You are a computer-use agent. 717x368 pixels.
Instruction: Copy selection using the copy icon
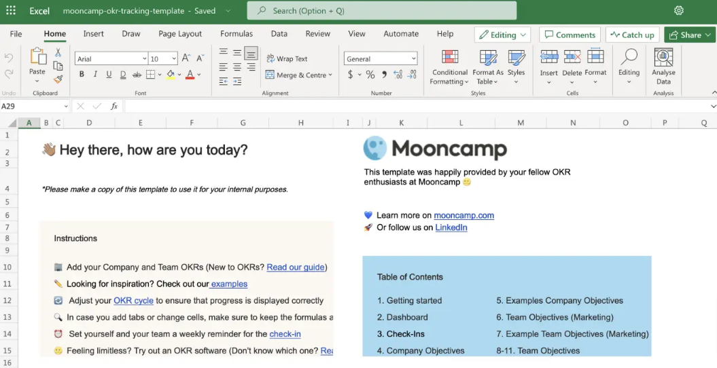tap(58, 66)
